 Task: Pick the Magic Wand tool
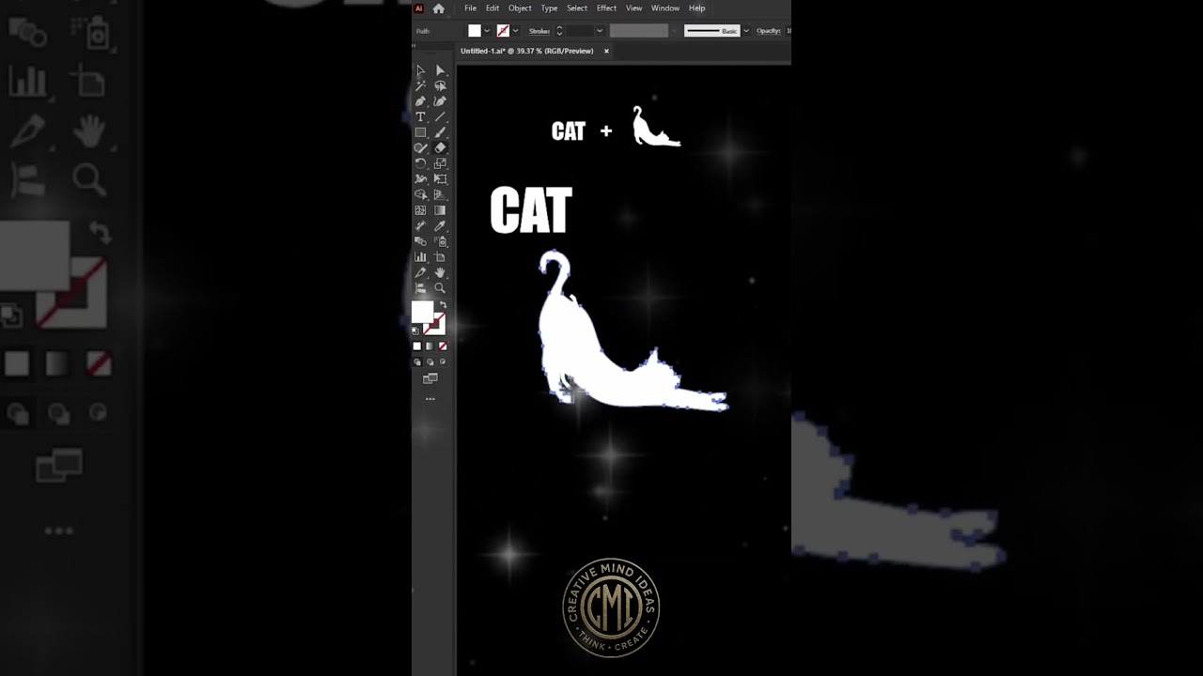(x=420, y=85)
